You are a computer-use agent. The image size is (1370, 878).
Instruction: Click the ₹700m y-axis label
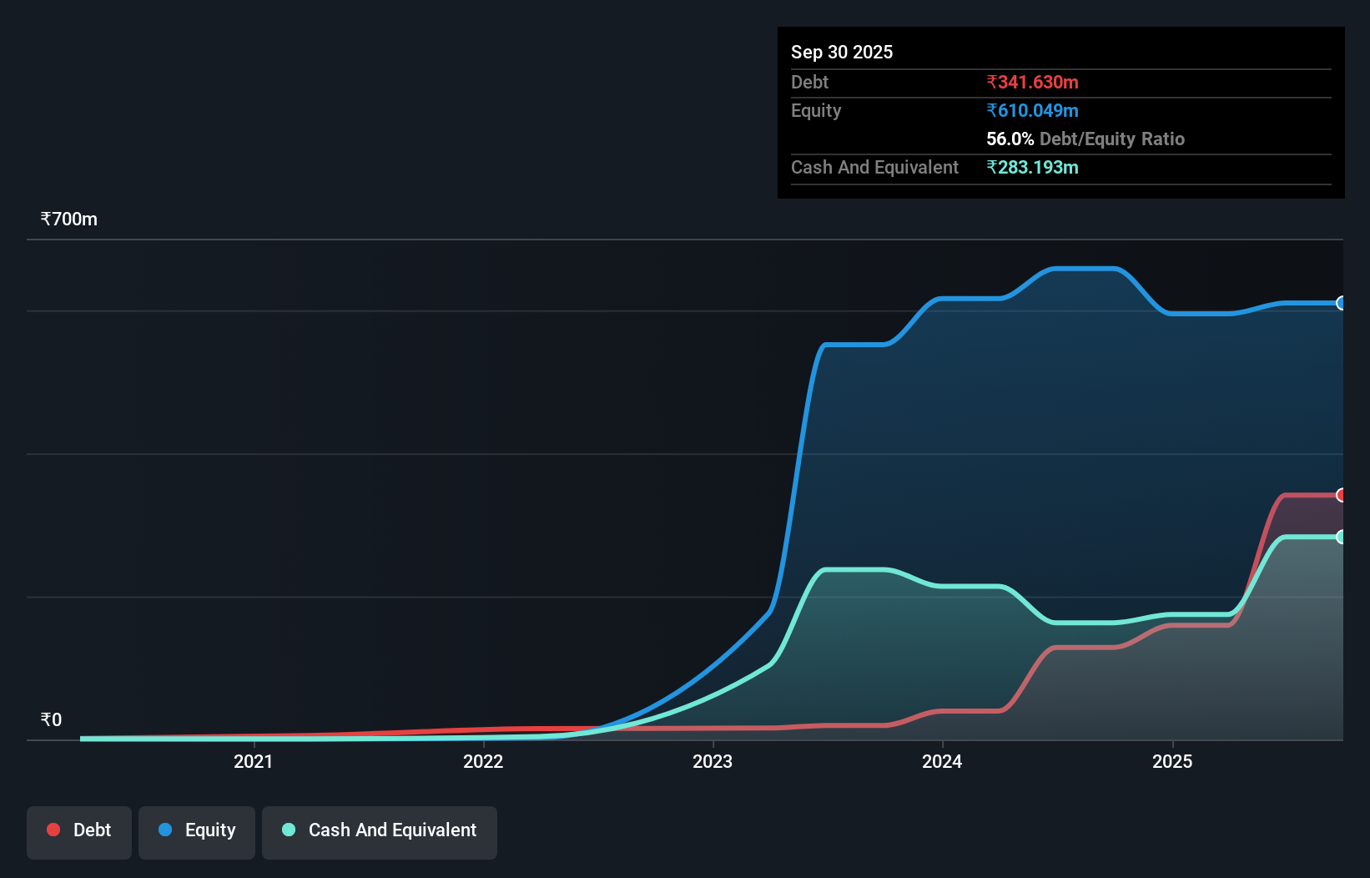pyautogui.click(x=69, y=219)
